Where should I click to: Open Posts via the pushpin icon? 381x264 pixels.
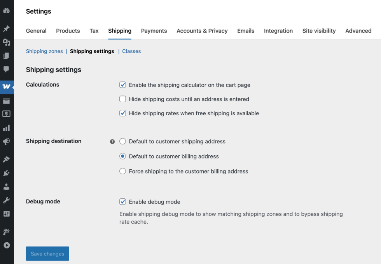click(6, 29)
